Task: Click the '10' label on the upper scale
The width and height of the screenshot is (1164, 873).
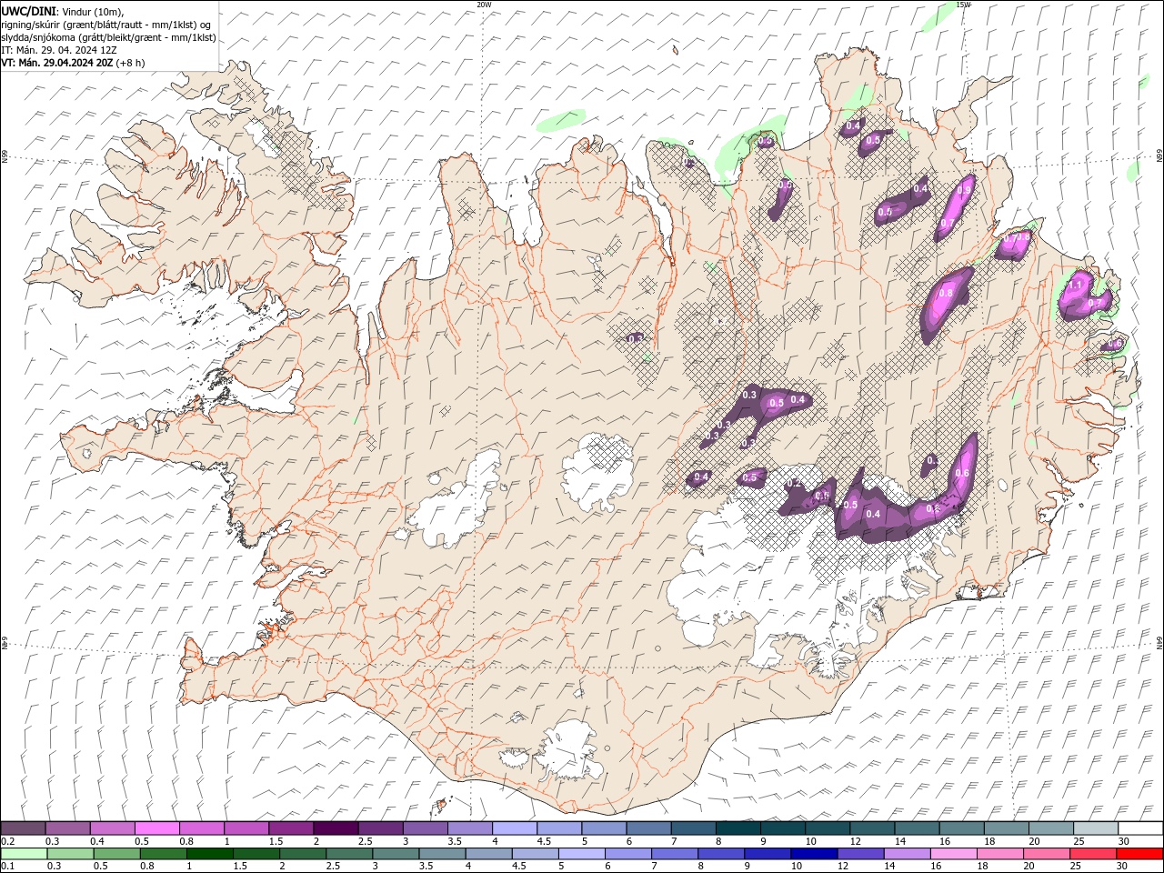Action: [810, 841]
